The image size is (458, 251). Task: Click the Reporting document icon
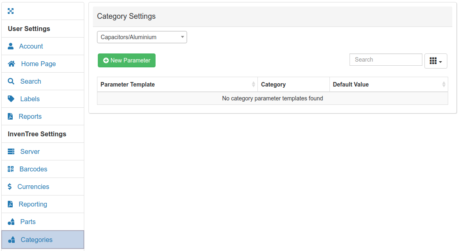pos(10,204)
